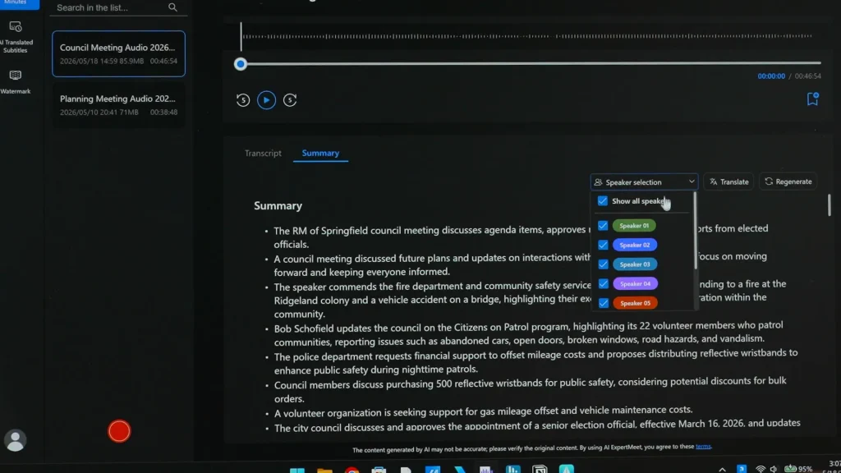Click the speaker list scrollbar
The image size is (841, 473).
[x=696, y=231]
